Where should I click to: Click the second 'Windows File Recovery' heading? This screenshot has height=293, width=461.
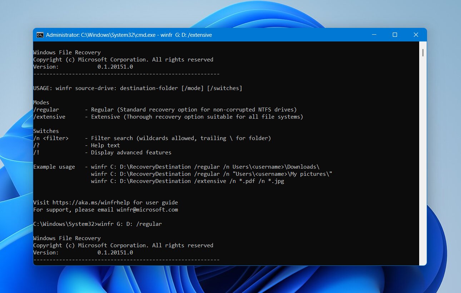click(67, 238)
